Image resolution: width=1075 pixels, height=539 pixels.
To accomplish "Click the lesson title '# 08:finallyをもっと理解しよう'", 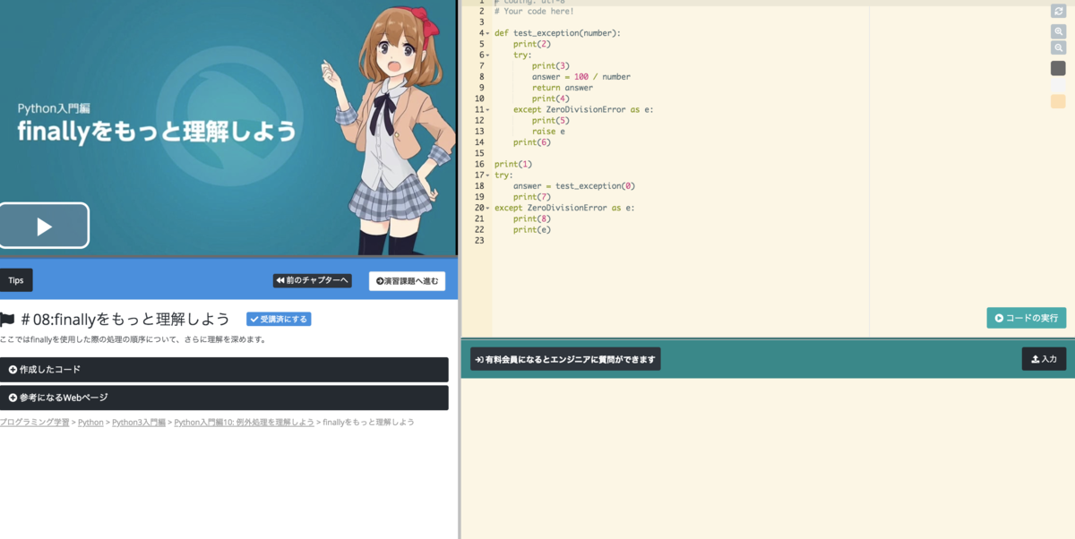I will (x=125, y=320).
